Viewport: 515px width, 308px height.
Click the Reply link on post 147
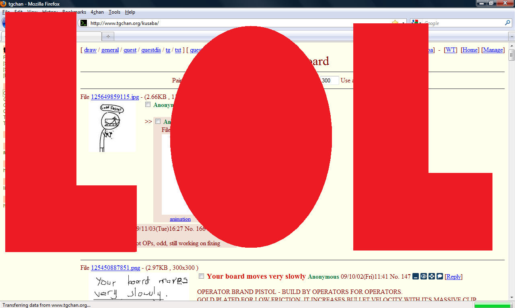453,276
